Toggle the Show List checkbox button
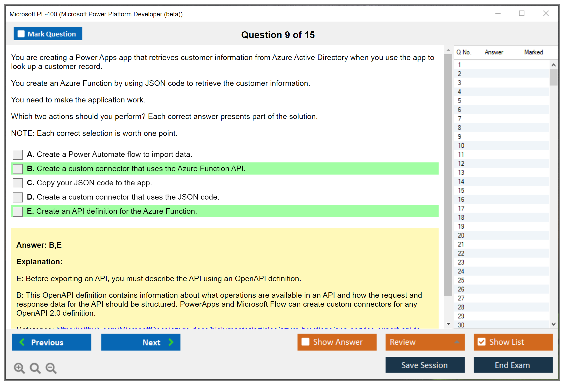566x387 pixels. (x=481, y=342)
